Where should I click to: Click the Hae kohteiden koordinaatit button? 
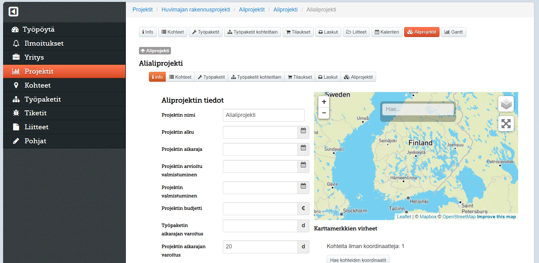point(358,260)
